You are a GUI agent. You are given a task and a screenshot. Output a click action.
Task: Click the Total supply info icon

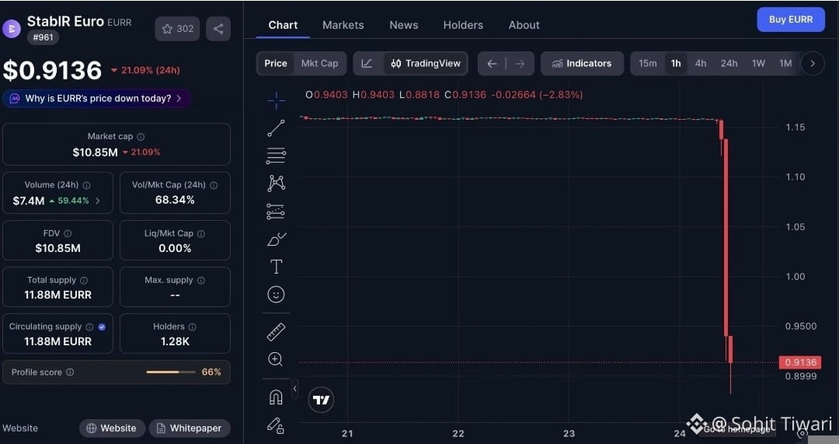pyautogui.click(x=83, y=280)
